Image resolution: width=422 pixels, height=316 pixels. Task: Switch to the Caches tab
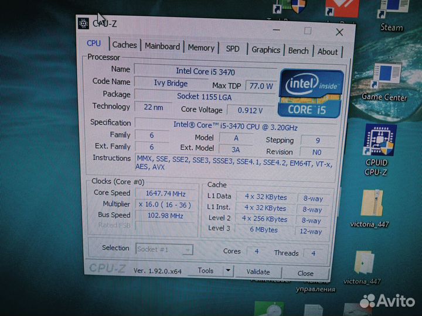coord(124,45)
